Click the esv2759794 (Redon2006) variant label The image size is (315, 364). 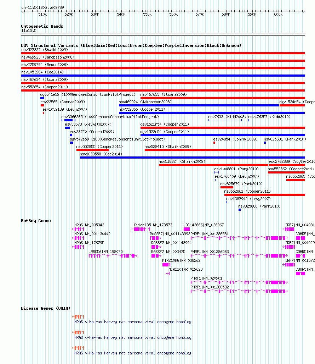point(45,65)
